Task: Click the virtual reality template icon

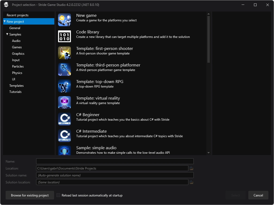Action: [64, 102]
